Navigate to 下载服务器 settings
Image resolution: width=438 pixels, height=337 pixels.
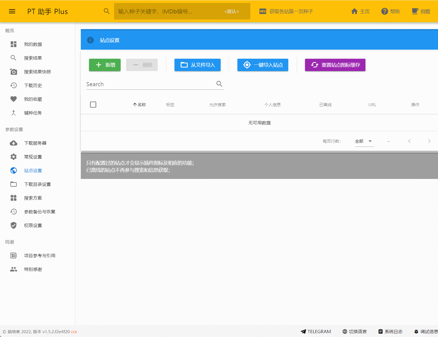(x=37, y=143)
